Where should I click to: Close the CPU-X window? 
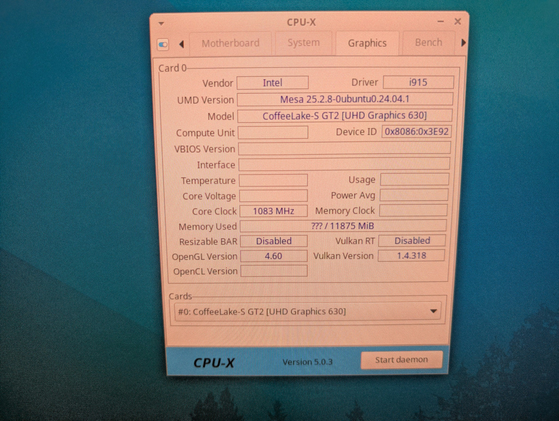pyautogui.click(x=457, y=21)
